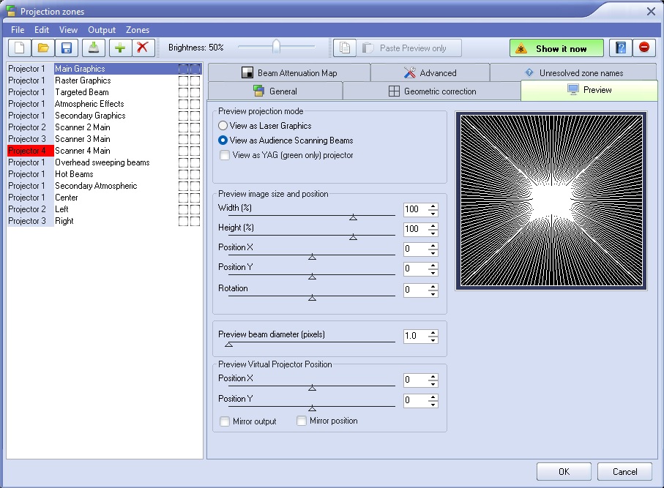Click the green plus add zone icon
Screen dimensions: 664x488
coord(119,48)
